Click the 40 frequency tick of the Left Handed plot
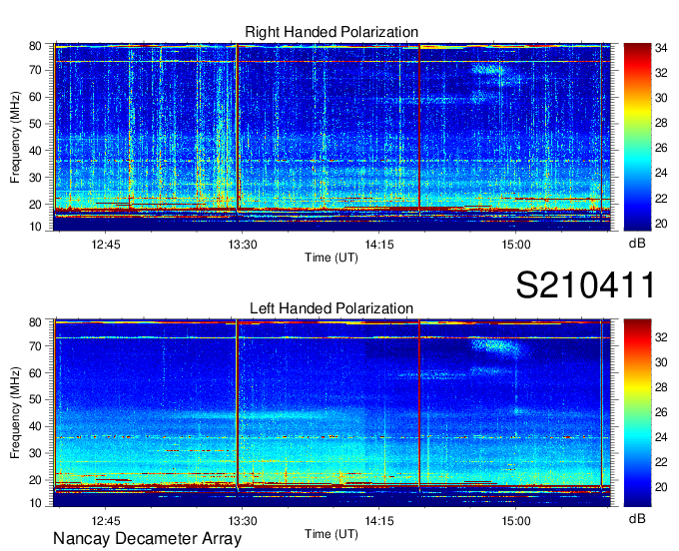 (x=35, y=427)
